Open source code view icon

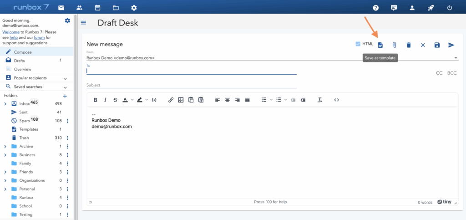336,100
